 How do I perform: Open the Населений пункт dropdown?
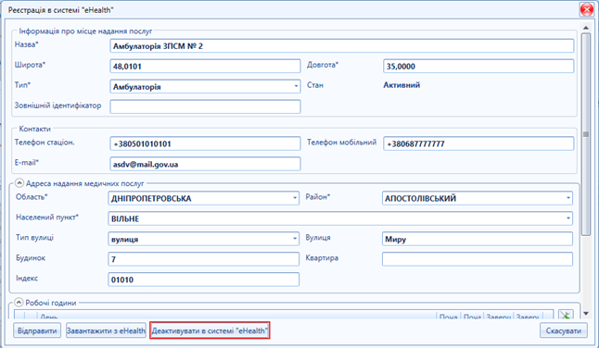click(x=340, y=218)
